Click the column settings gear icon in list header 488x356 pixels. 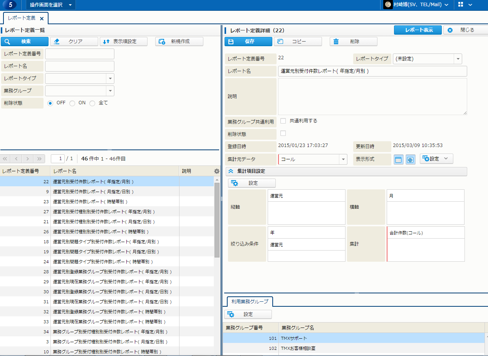[216, 171]
